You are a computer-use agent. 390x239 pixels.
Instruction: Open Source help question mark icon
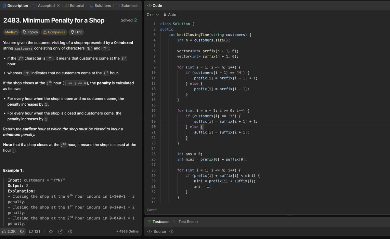171,232
